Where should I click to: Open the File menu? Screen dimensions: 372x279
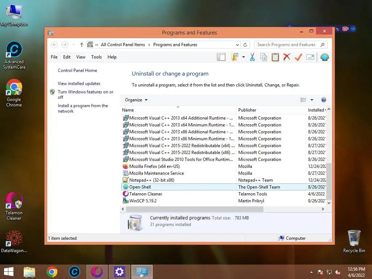pos(54,57)
